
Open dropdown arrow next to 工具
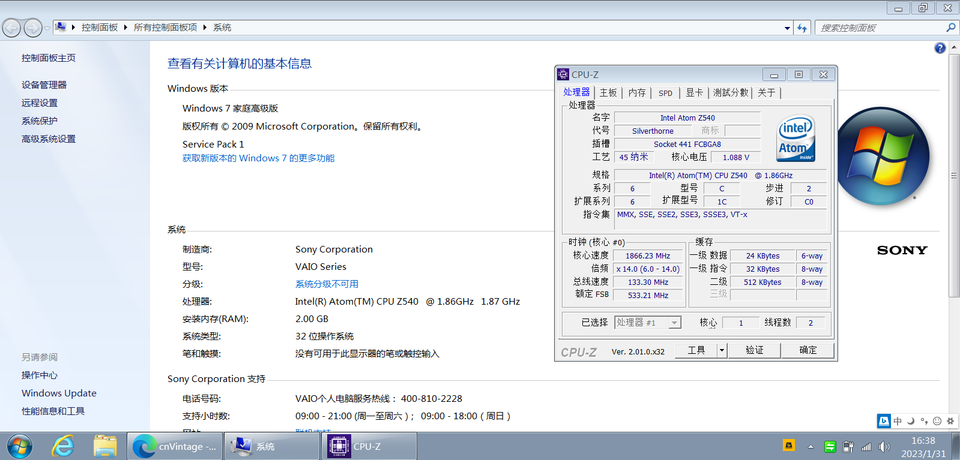point(722,350)
